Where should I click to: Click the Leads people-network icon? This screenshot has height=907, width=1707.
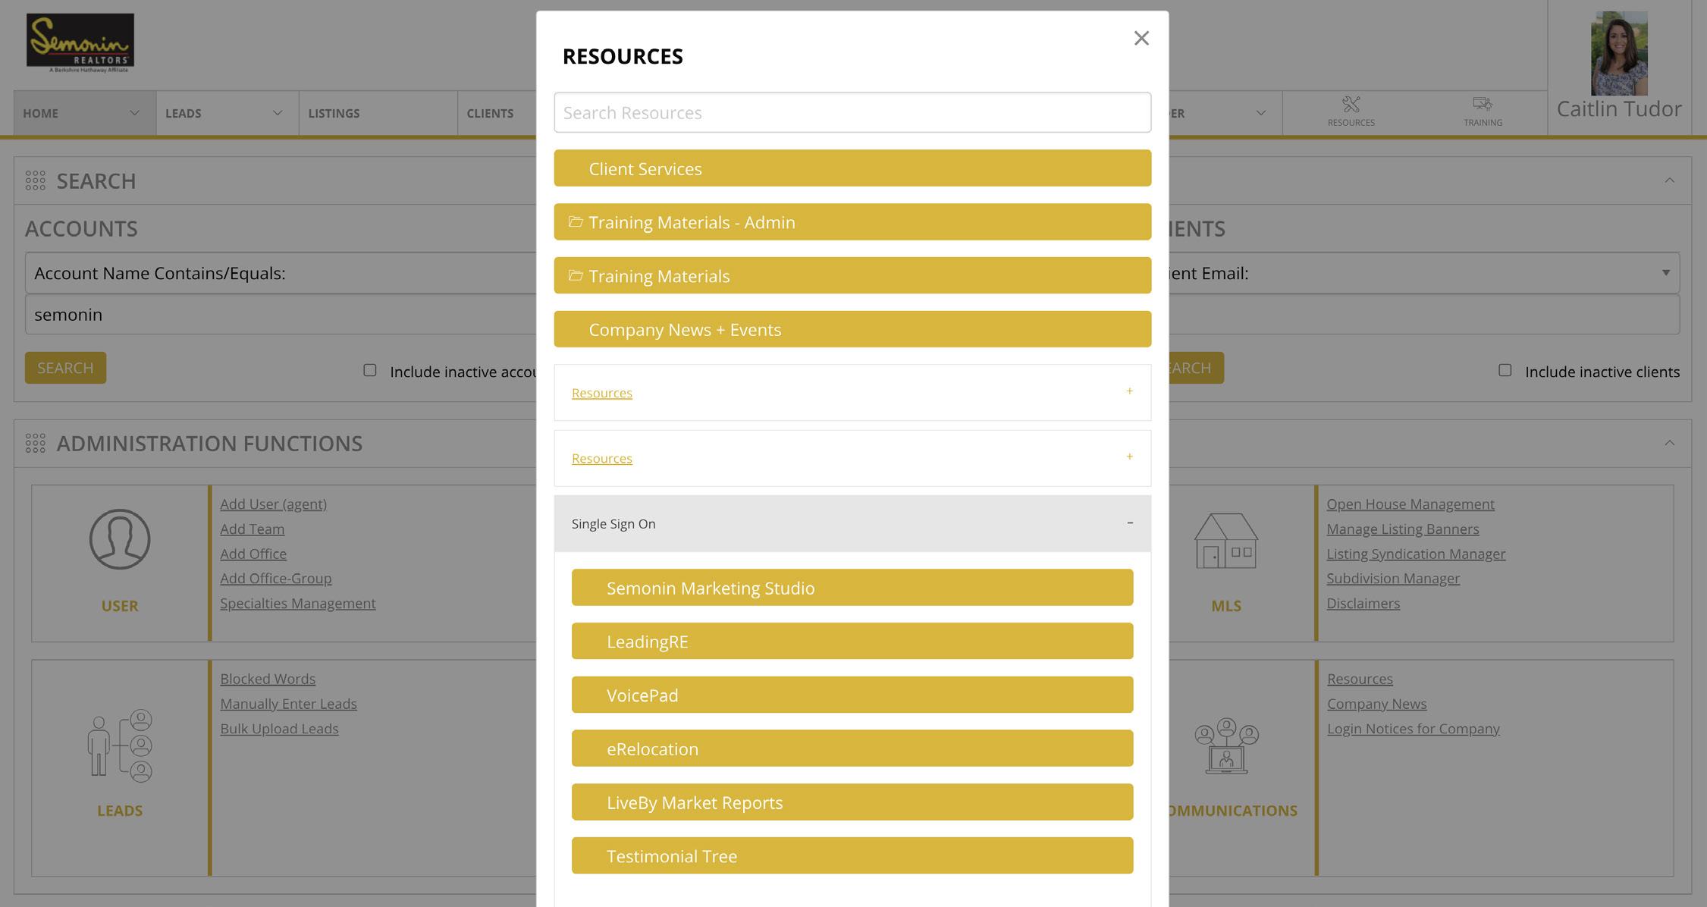[x=120, y=744]
